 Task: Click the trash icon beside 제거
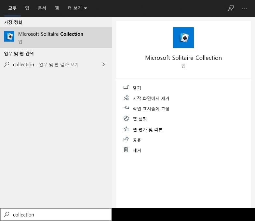(126, 149)
